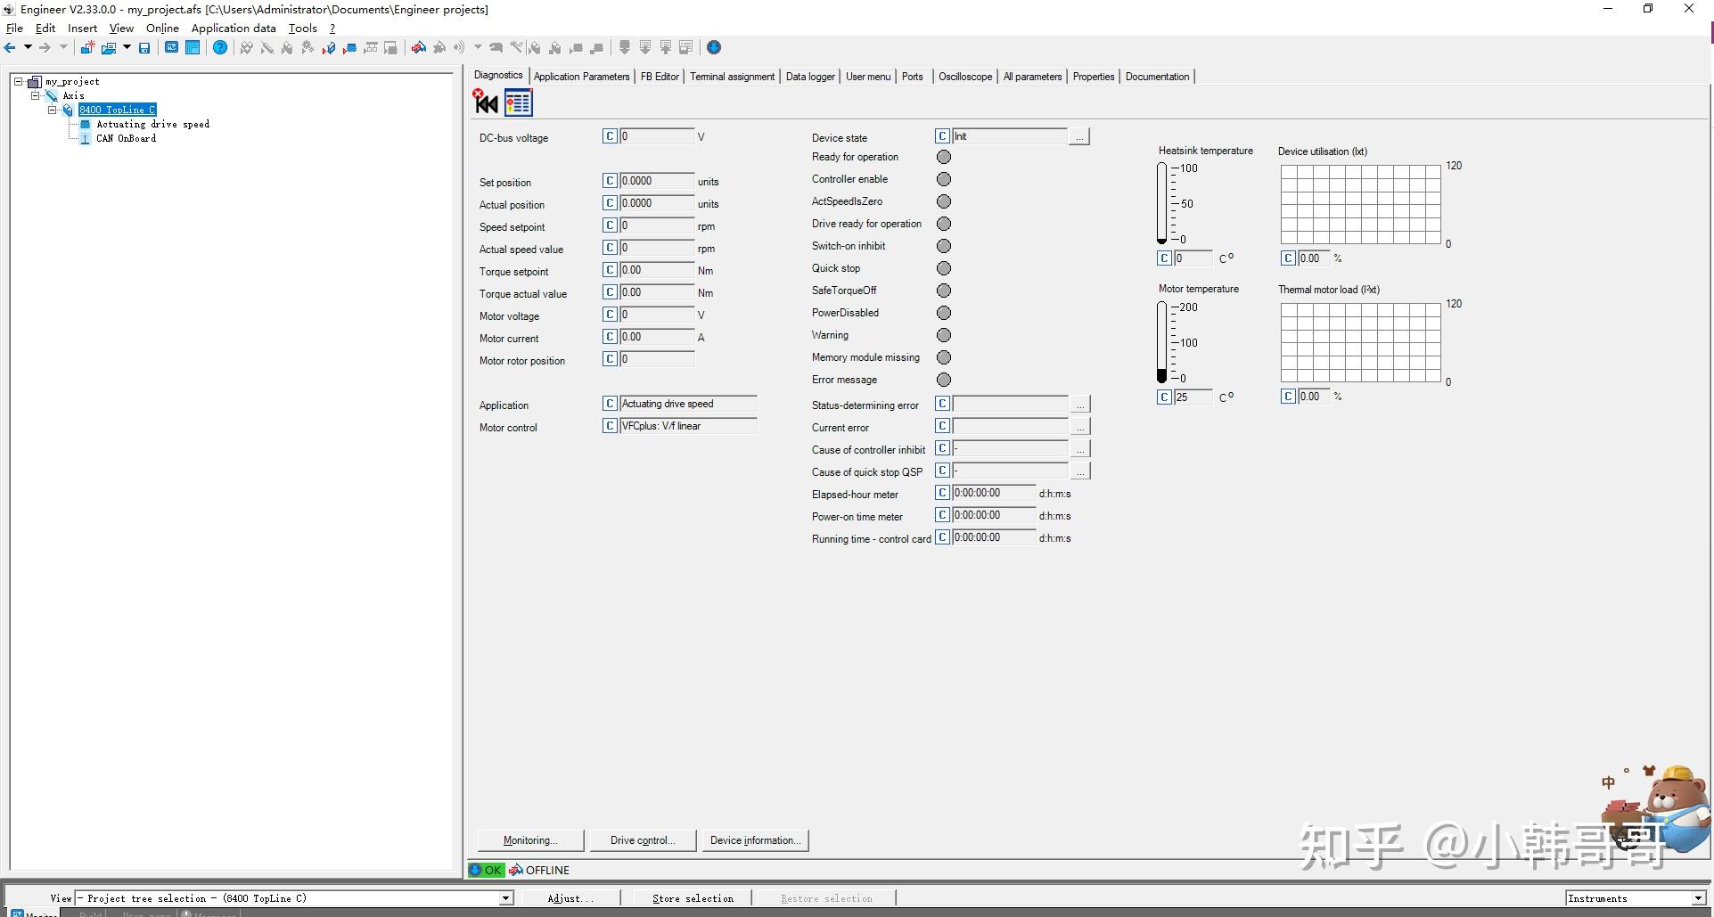Click the C button beside DC-bus voltage
The image size is (1714, 917).
610,136
